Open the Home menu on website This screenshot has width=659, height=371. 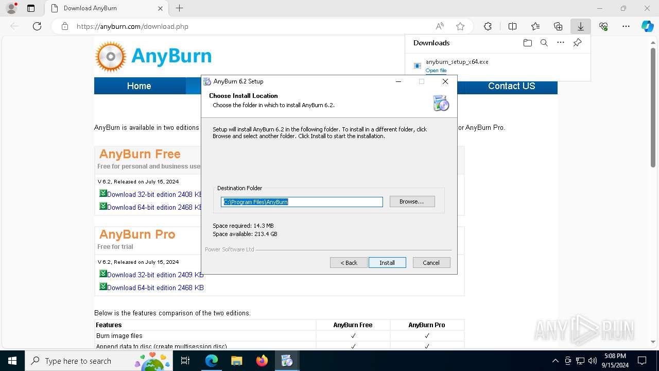coord(139,86)
